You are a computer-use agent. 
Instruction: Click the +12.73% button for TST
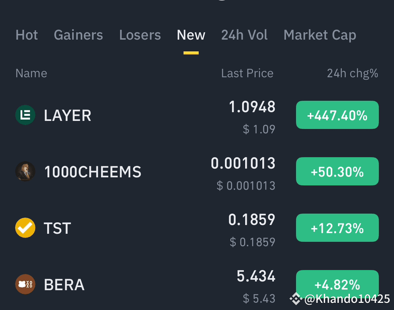(337, 228)
